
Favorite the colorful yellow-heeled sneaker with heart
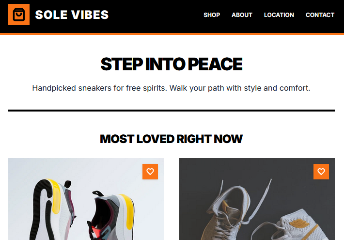150,172
